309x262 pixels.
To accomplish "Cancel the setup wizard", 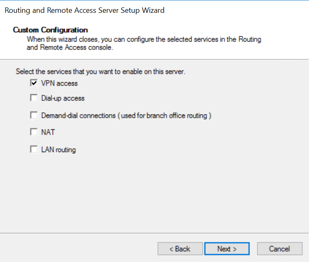I will pyautogui.click(x=279, y=249).
